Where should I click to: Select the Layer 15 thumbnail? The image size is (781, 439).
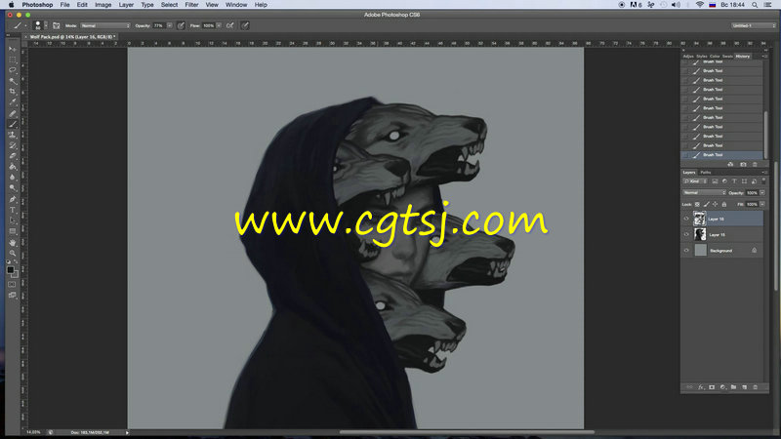point(700,234)
